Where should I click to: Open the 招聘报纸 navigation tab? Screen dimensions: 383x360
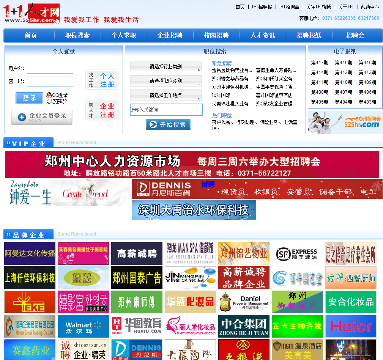309,35
